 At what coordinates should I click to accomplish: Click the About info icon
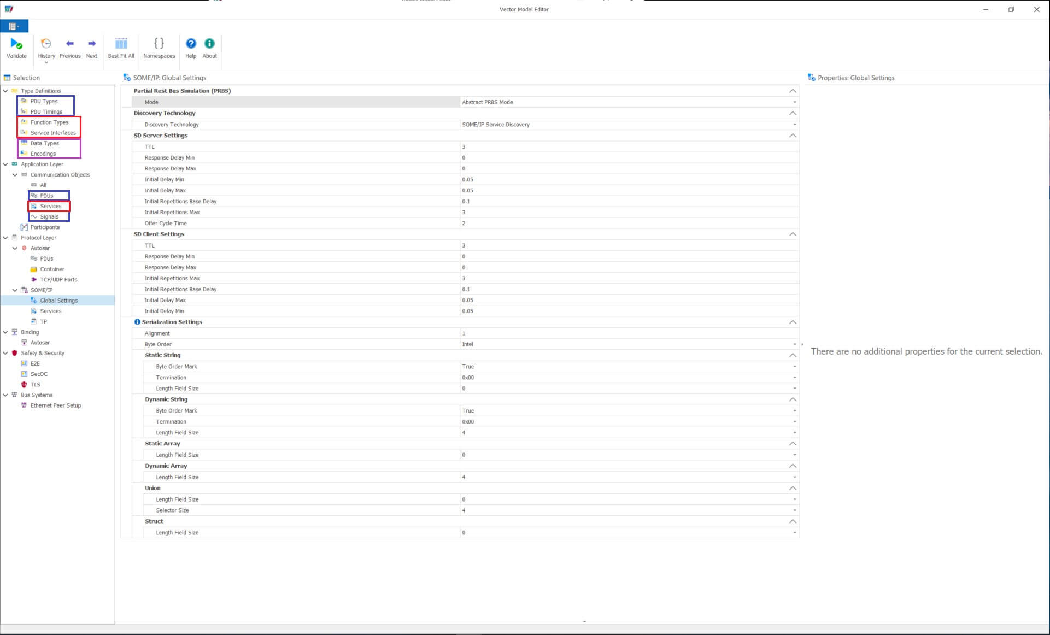[209, 44]
